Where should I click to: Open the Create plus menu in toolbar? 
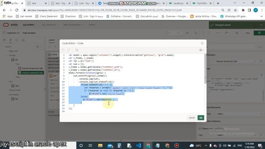[x=218, y=33]
